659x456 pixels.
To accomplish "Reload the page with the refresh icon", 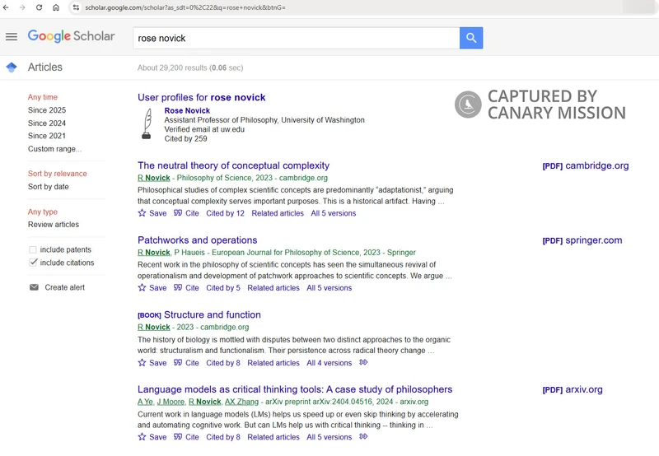I will coord(39,7).
